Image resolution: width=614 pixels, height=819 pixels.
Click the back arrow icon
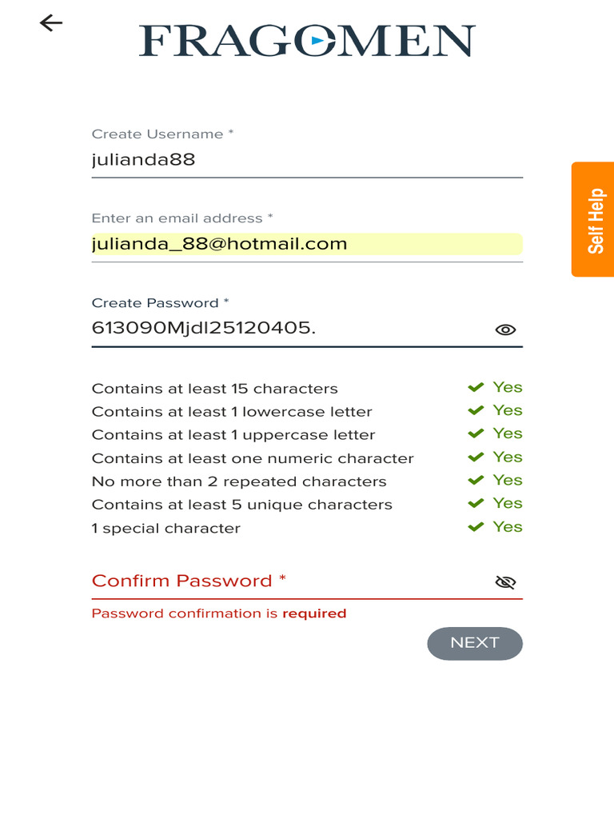[51, 23]
